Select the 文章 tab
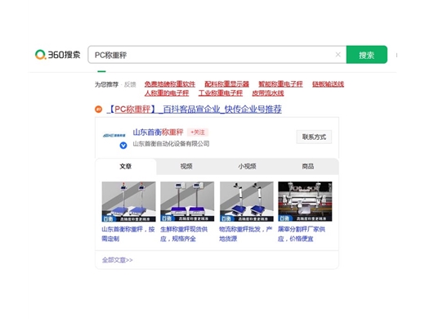The height and width of the screenshot is (319, 425). coord(126,166)
